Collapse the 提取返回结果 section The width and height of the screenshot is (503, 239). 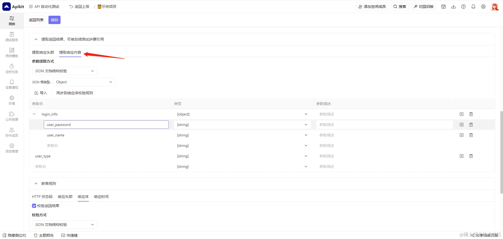pyautogui.click(x=36, y=39)
